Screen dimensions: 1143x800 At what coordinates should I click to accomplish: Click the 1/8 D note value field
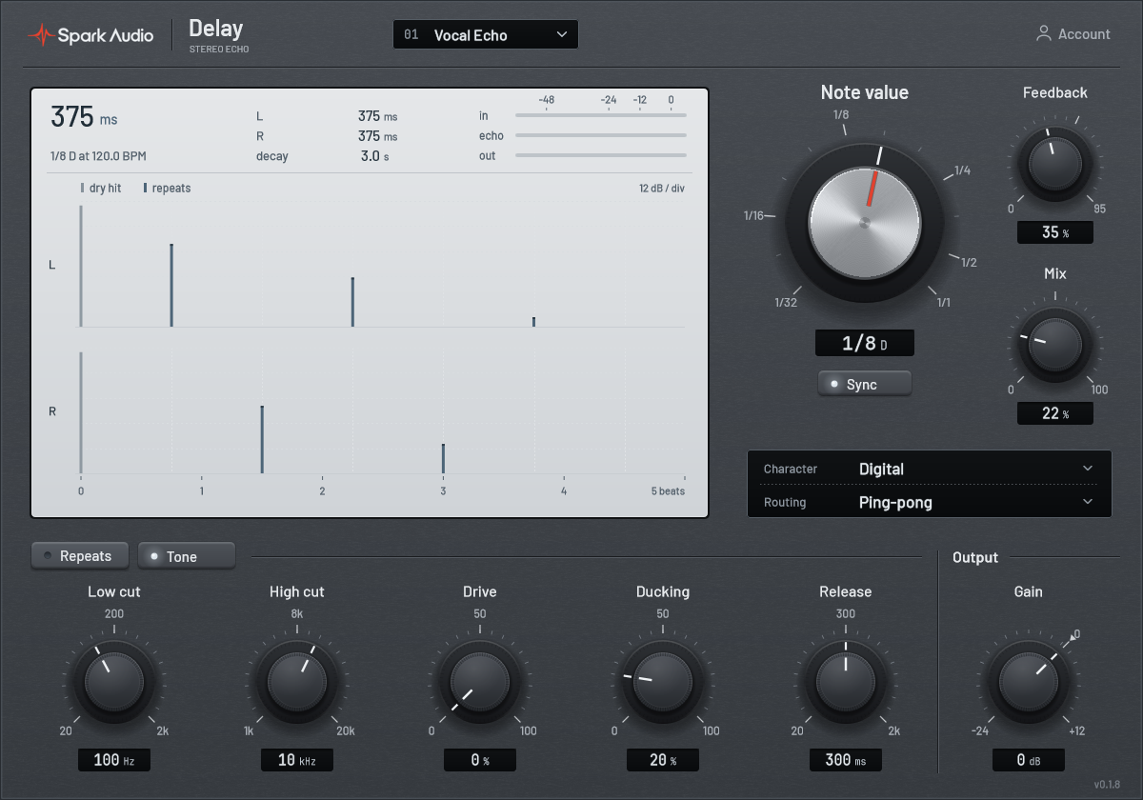[865, 344]
